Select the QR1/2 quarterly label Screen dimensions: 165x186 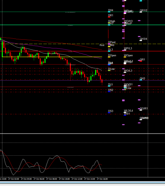coord(143,10)
